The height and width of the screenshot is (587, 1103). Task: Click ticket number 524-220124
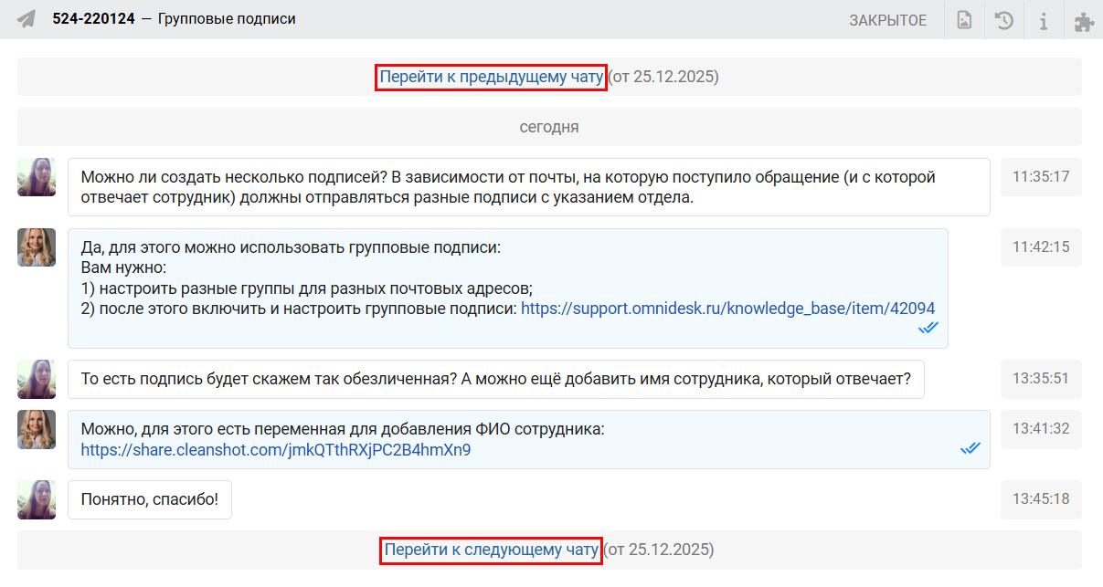(94, 19)
